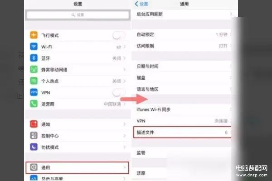Expand Carrier 中国联通 row chevron

pyautogui.click(x=125, y=104)
